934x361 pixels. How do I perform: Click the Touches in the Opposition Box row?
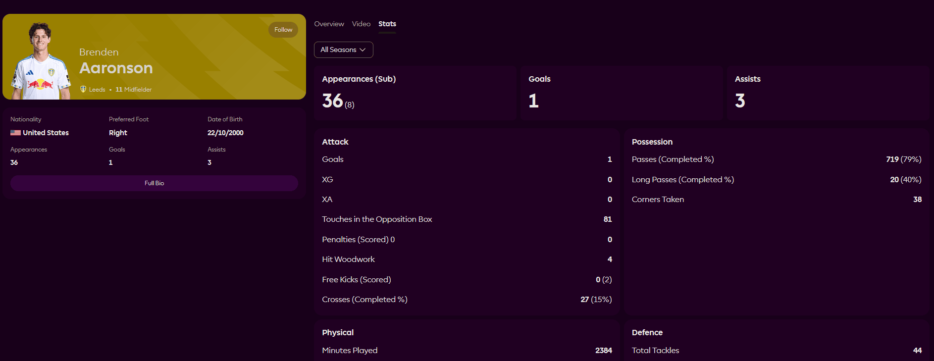point(467,219)
